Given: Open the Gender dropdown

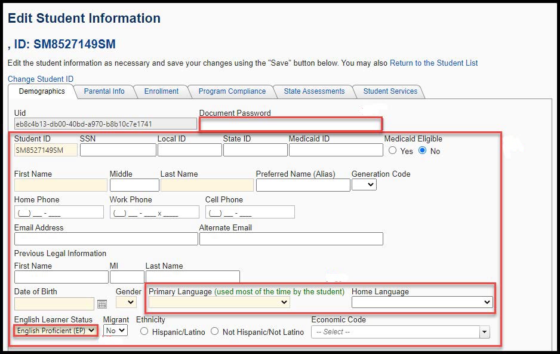Looking at the screenshot, I should click(126, 303).
